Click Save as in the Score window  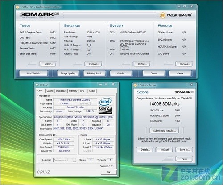pyautogui.click(x=184, y=150)
